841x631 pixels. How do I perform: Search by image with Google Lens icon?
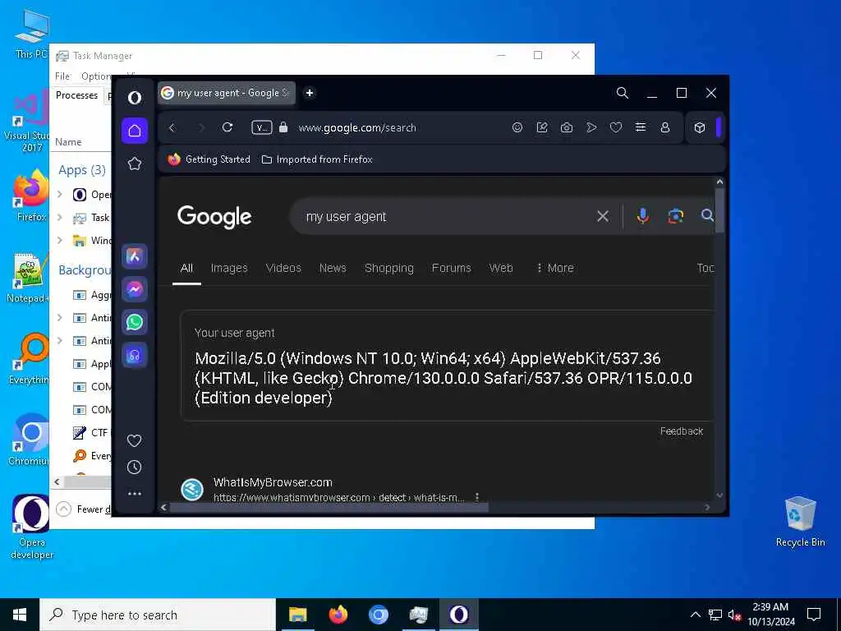(675, 216)
